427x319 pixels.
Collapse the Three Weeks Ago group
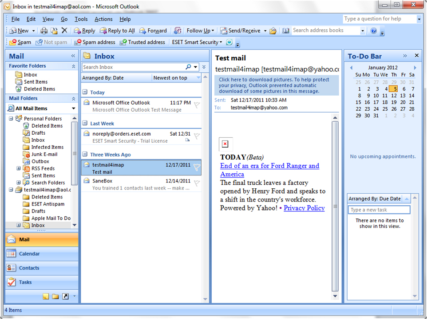[x=85, y=154]
